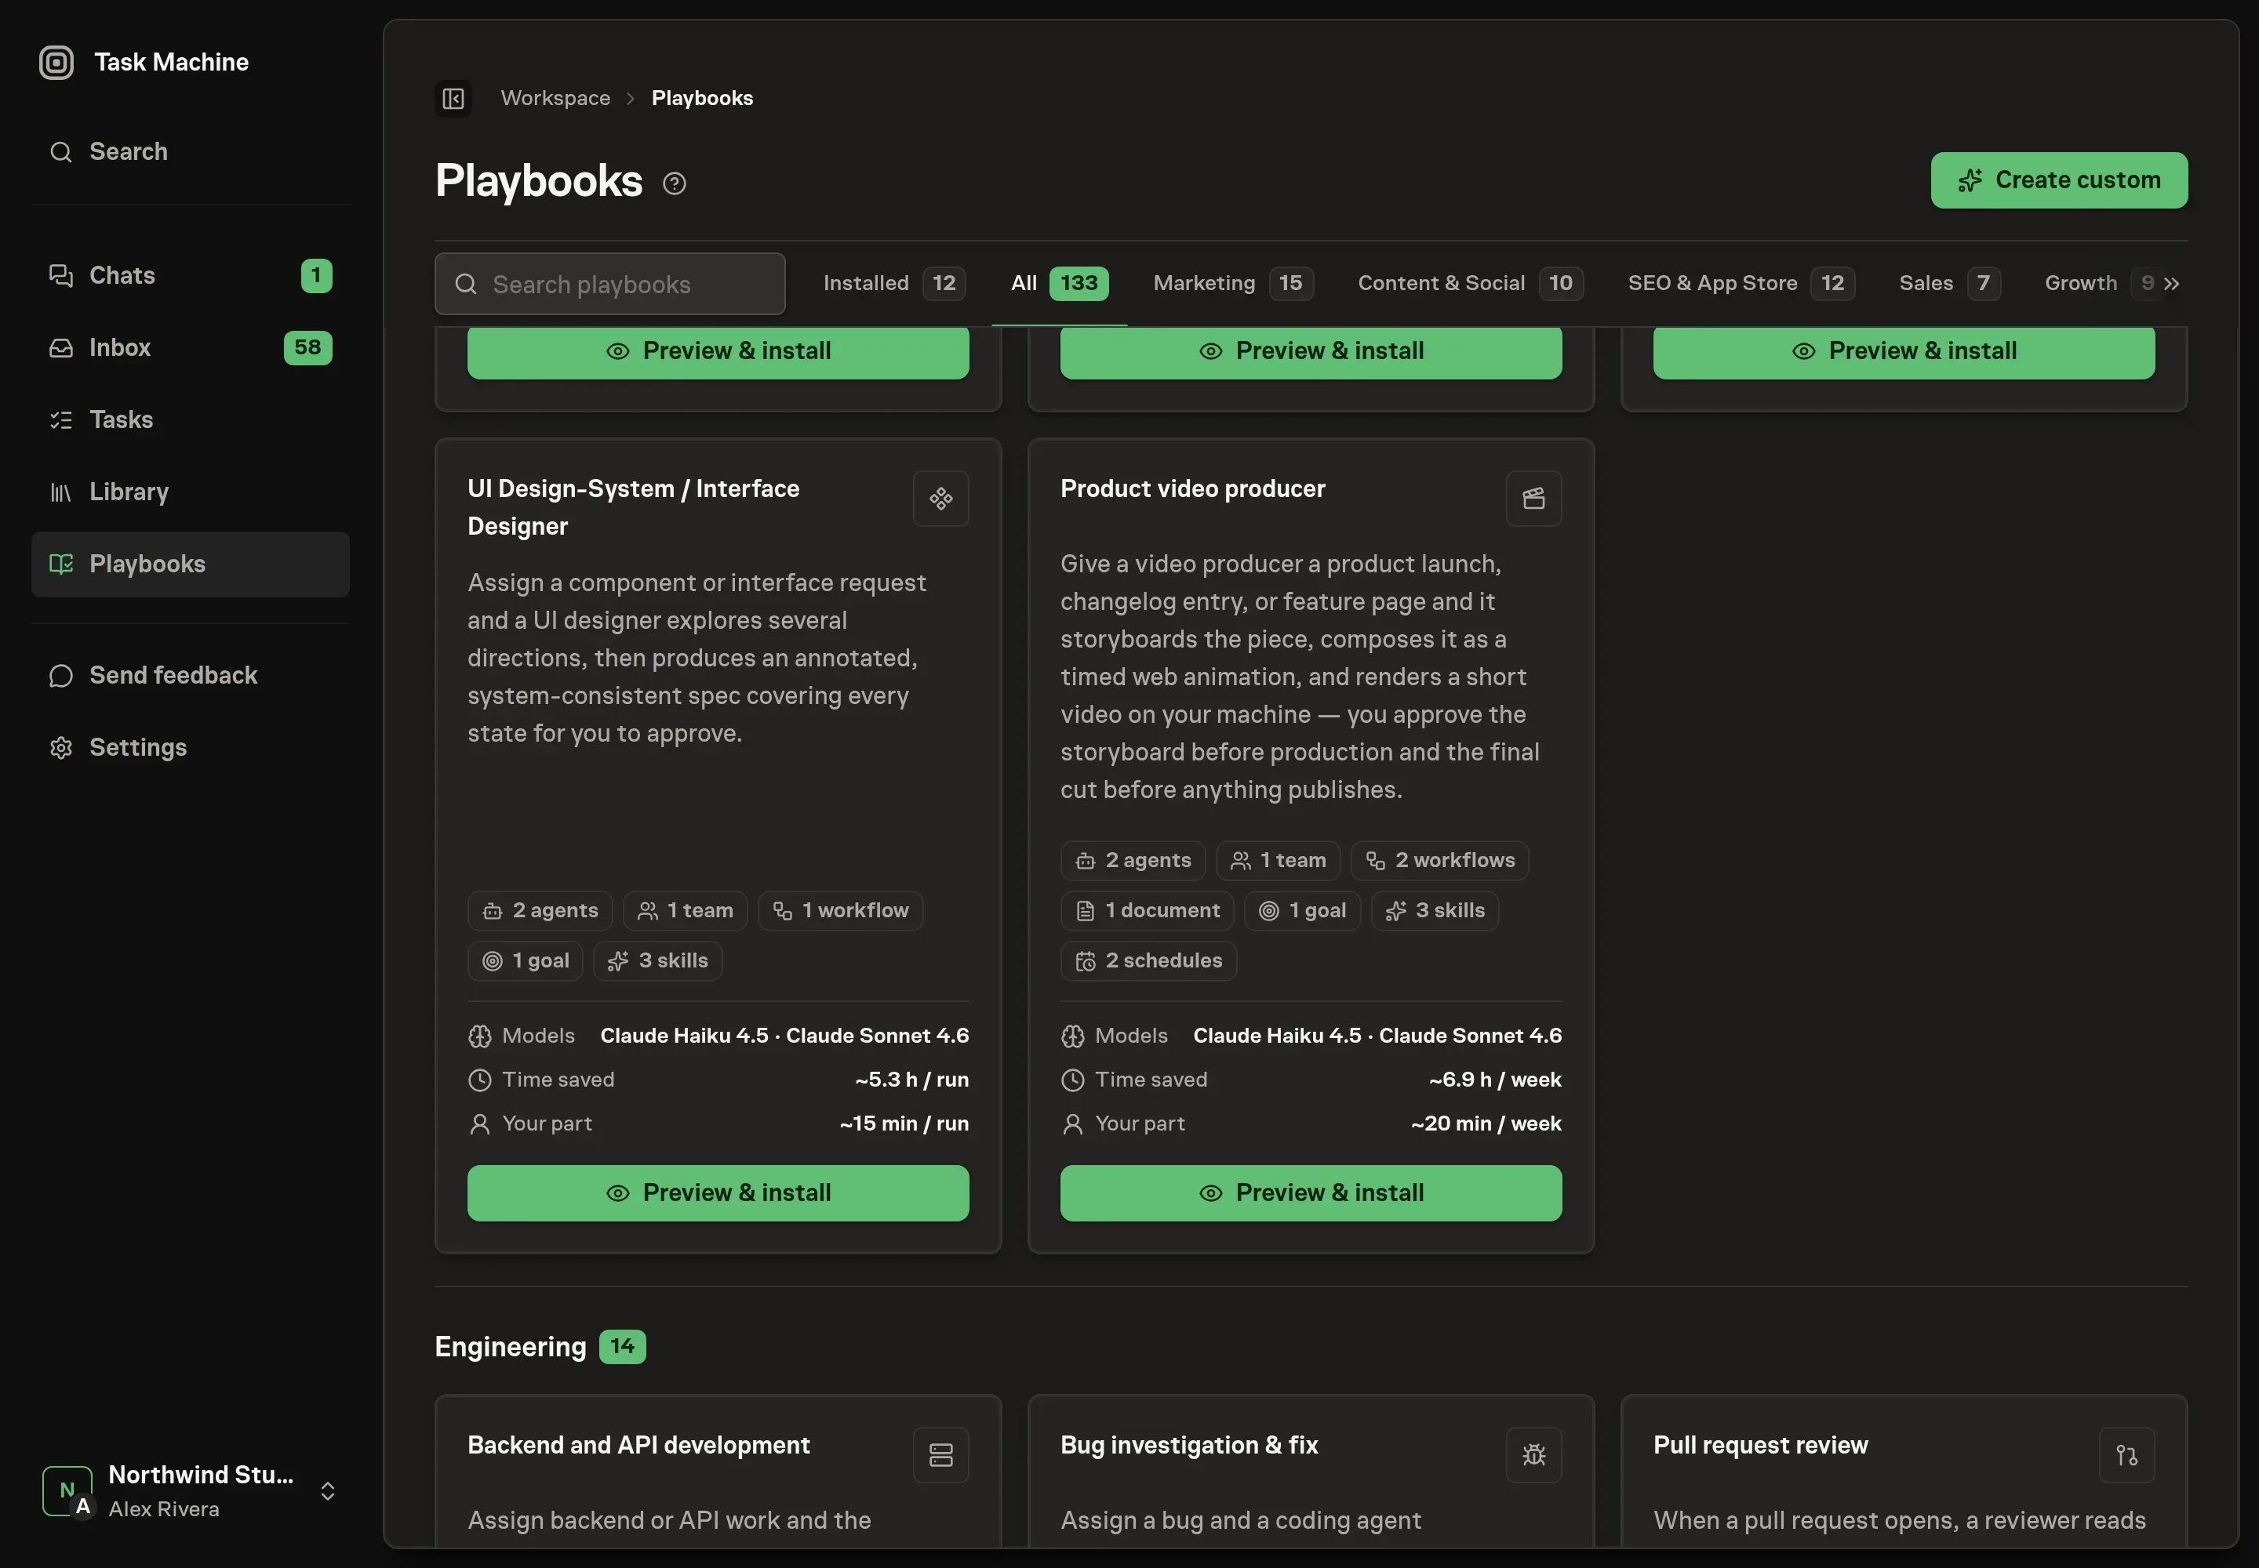Image resolution: width=2259 pixels, height=1568 pixels.
Task: Switch to the Sales tab
Action: point(1949,283)
